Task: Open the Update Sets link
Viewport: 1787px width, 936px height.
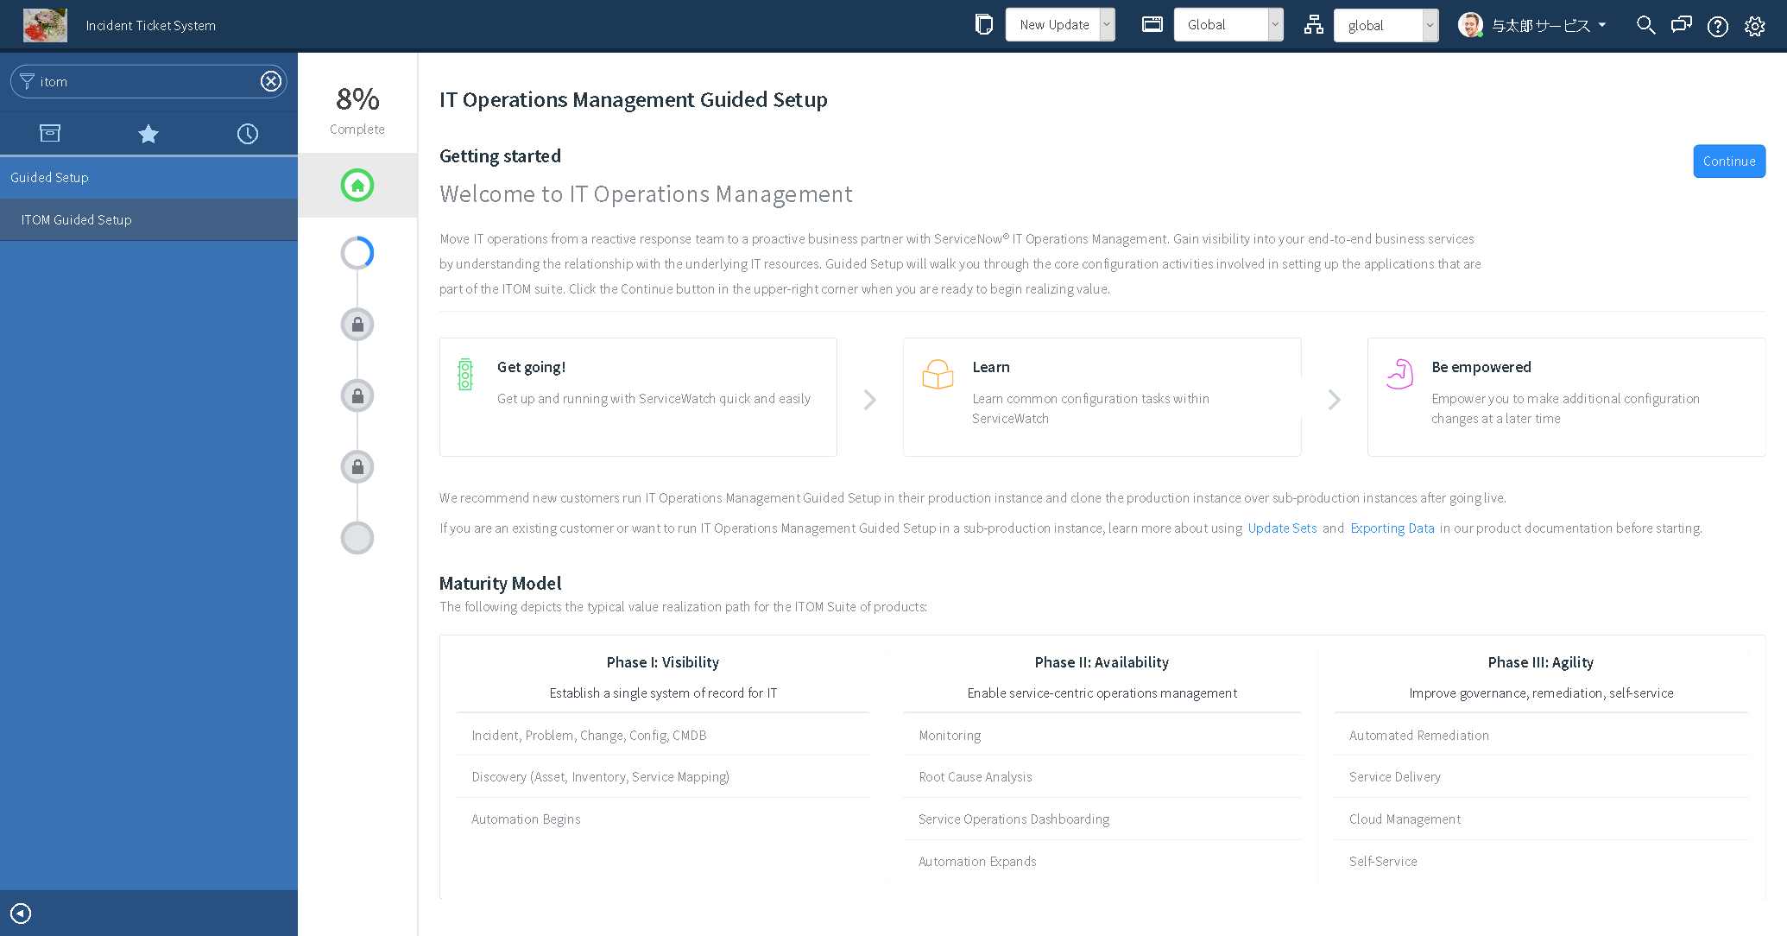Action: [x=1282, y=528]
